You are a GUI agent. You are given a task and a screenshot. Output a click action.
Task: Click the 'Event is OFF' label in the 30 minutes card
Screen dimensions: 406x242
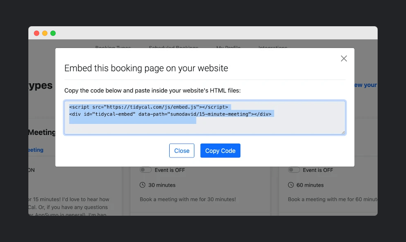point(170,170)
